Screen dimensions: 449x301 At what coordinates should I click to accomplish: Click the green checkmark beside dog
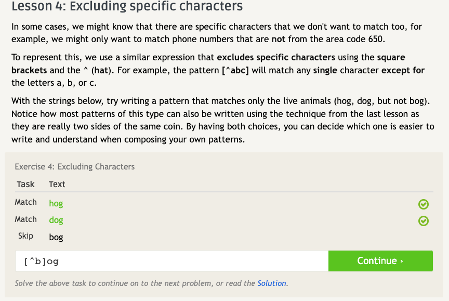[423, 221]
